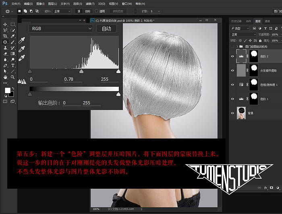
Task: Toggle Quick Mask mode
Action: coord(5,102)
